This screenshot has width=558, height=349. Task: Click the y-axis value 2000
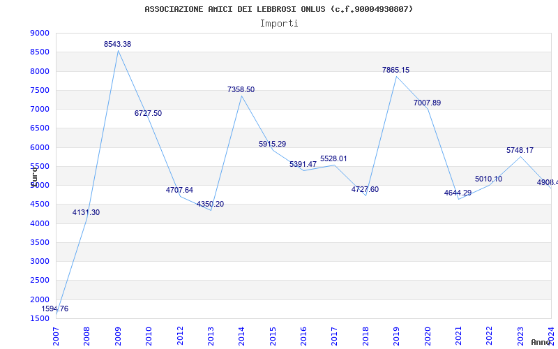(40, 299)
